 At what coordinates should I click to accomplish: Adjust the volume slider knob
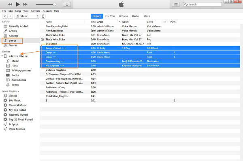coord(54,4)
